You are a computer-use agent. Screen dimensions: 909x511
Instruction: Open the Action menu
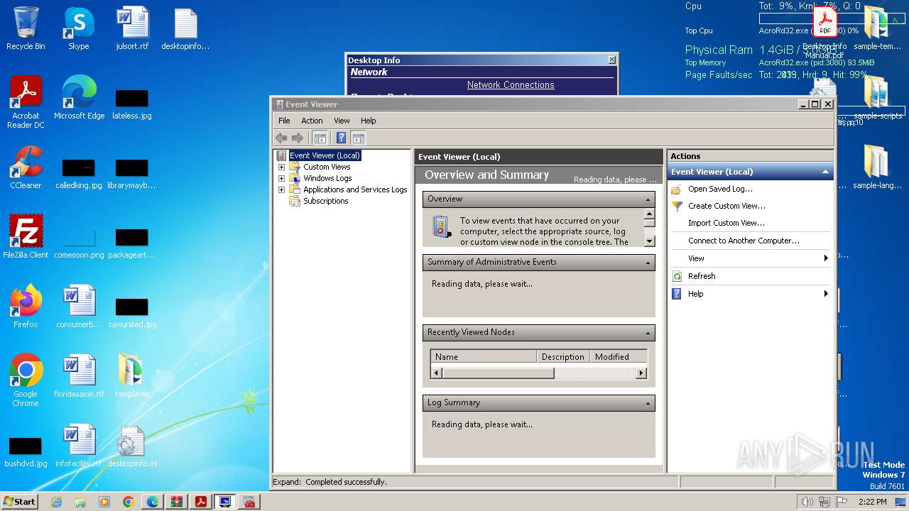[x=312, y=121]
